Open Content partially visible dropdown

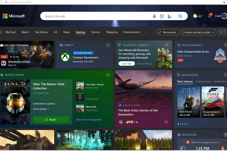(198, 32)
